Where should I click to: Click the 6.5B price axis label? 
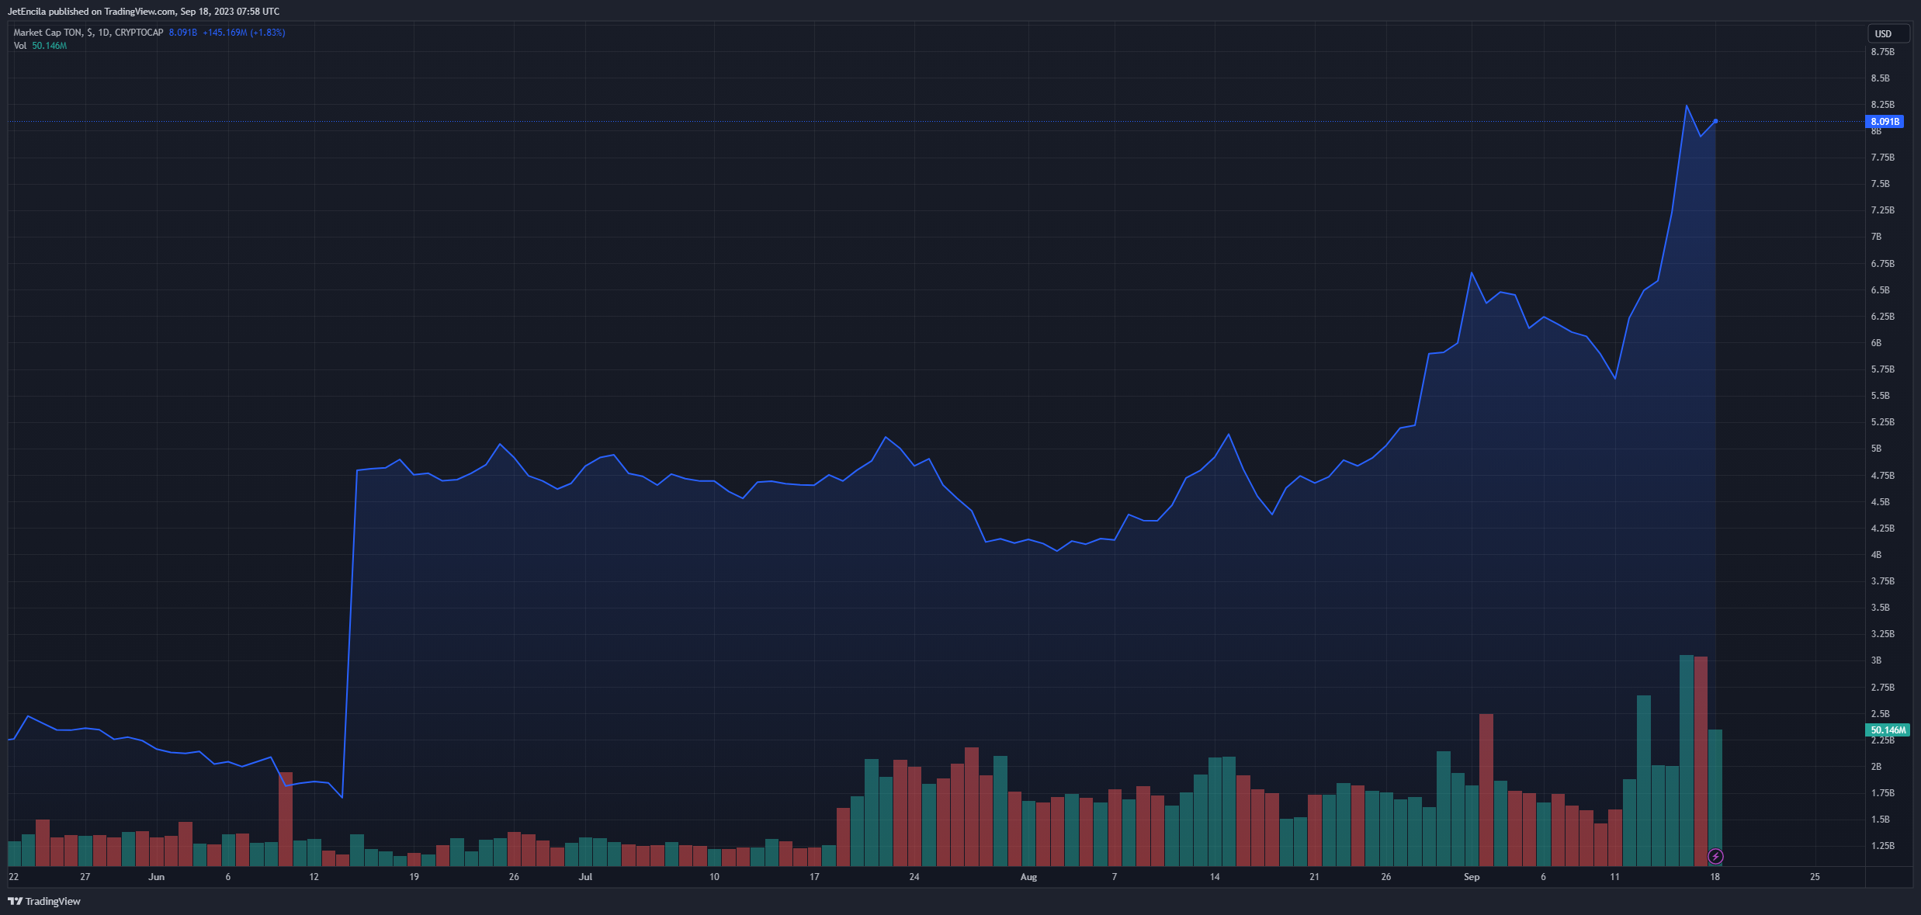(1881, 290)
